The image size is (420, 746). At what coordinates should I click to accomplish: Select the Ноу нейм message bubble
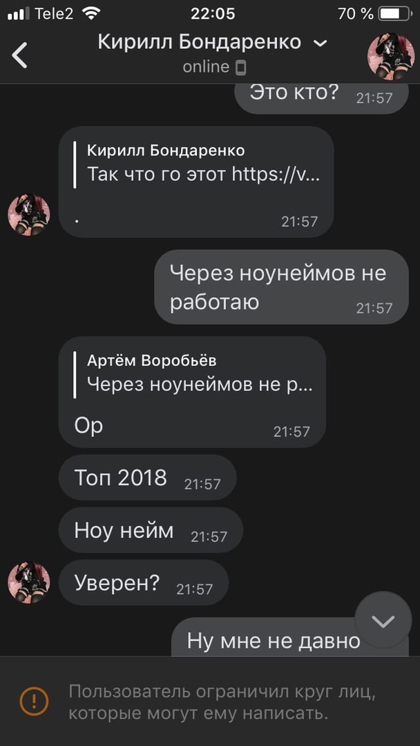pyautogui.click(x=151, y=530)
